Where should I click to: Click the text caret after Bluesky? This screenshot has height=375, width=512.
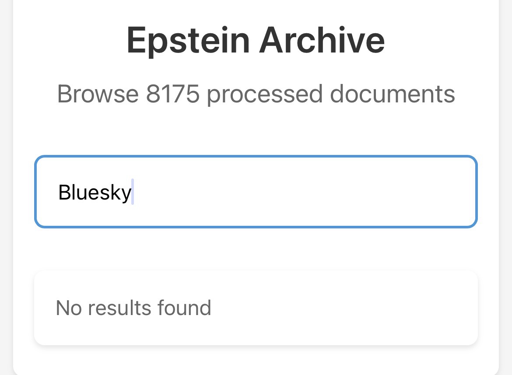[133, 192]
